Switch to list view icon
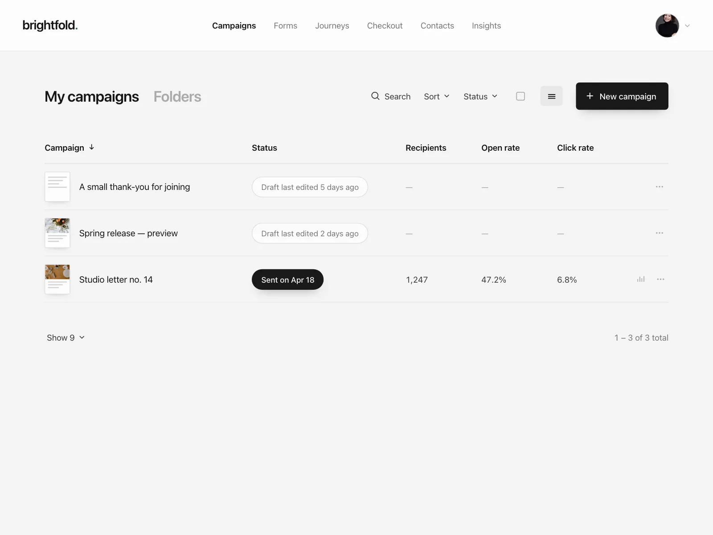This screenshot has height=535, width=713. point(551,96)
